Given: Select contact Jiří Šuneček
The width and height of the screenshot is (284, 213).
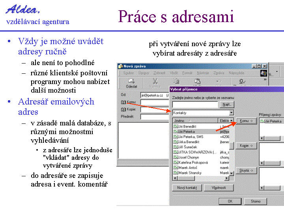Looking at the screenshot, I should click(x=201, y=147).
